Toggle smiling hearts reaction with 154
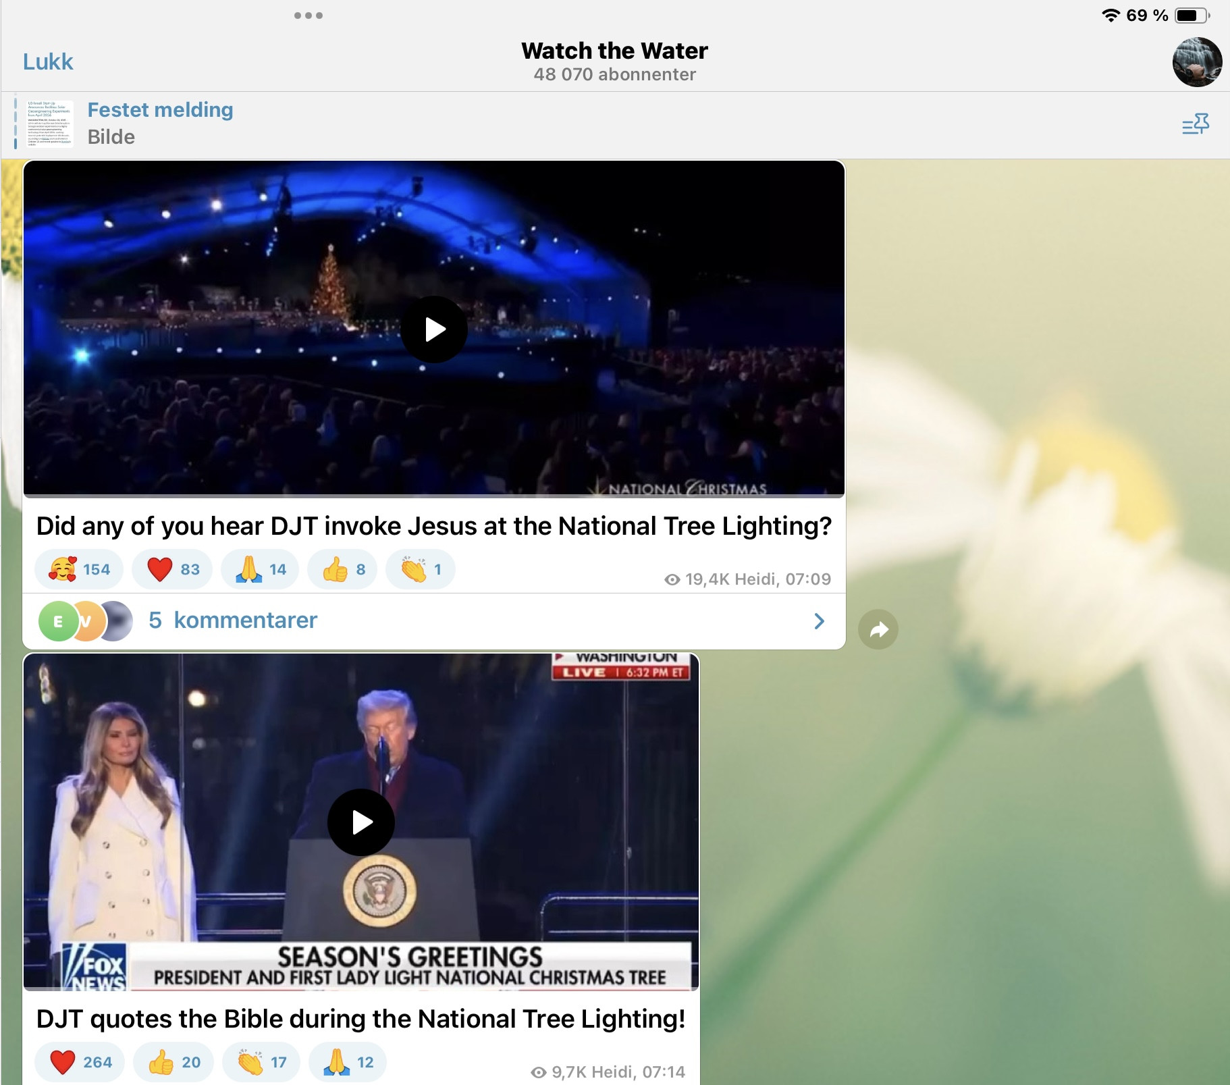The height and width of the screenshot is (1085, 1230). click(x=79, y=570)
